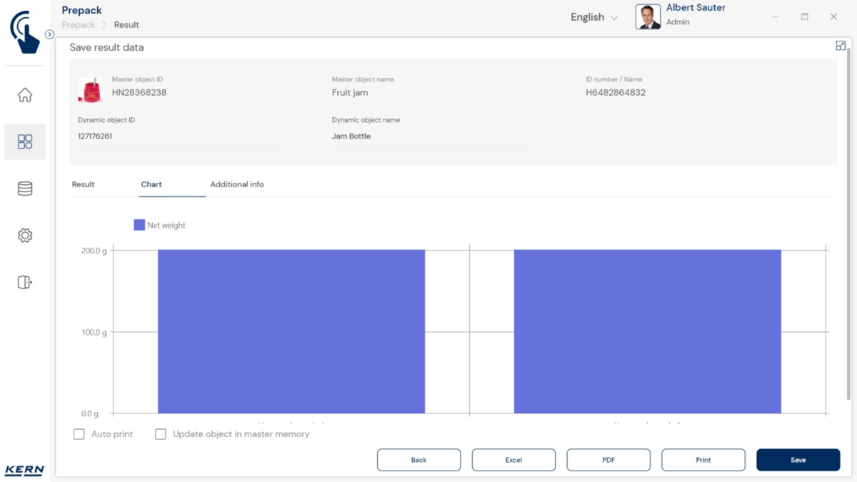The width and height of the screenshot is (857, 482).
Task: Open settings gear icon in sidebar
Action: pos(25,236)
